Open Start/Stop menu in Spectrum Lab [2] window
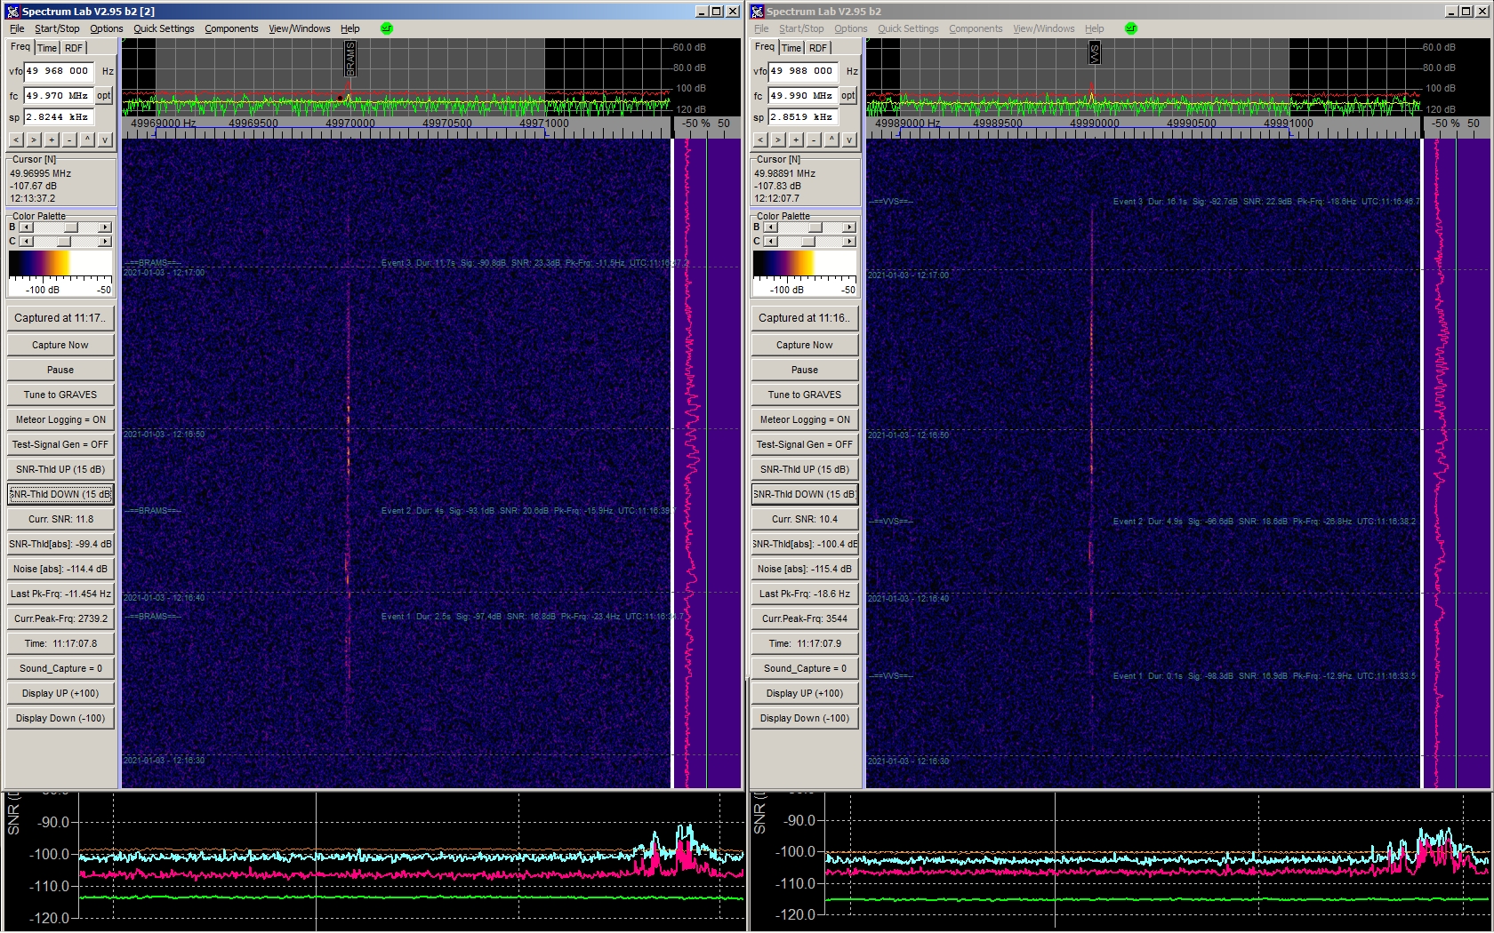 click(x=57, y=28)
